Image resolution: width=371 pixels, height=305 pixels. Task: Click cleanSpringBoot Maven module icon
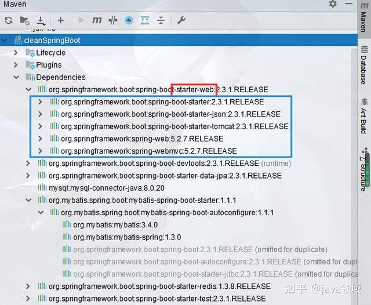click(x=18, y=40)
